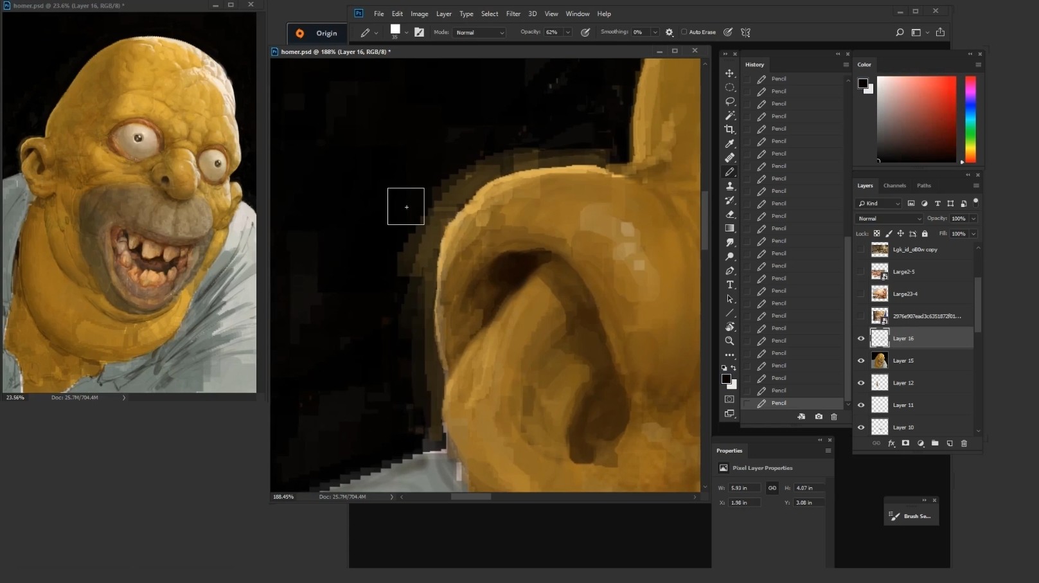Open the Filter menu
The image size is (1039, 583).
(513, 13)
